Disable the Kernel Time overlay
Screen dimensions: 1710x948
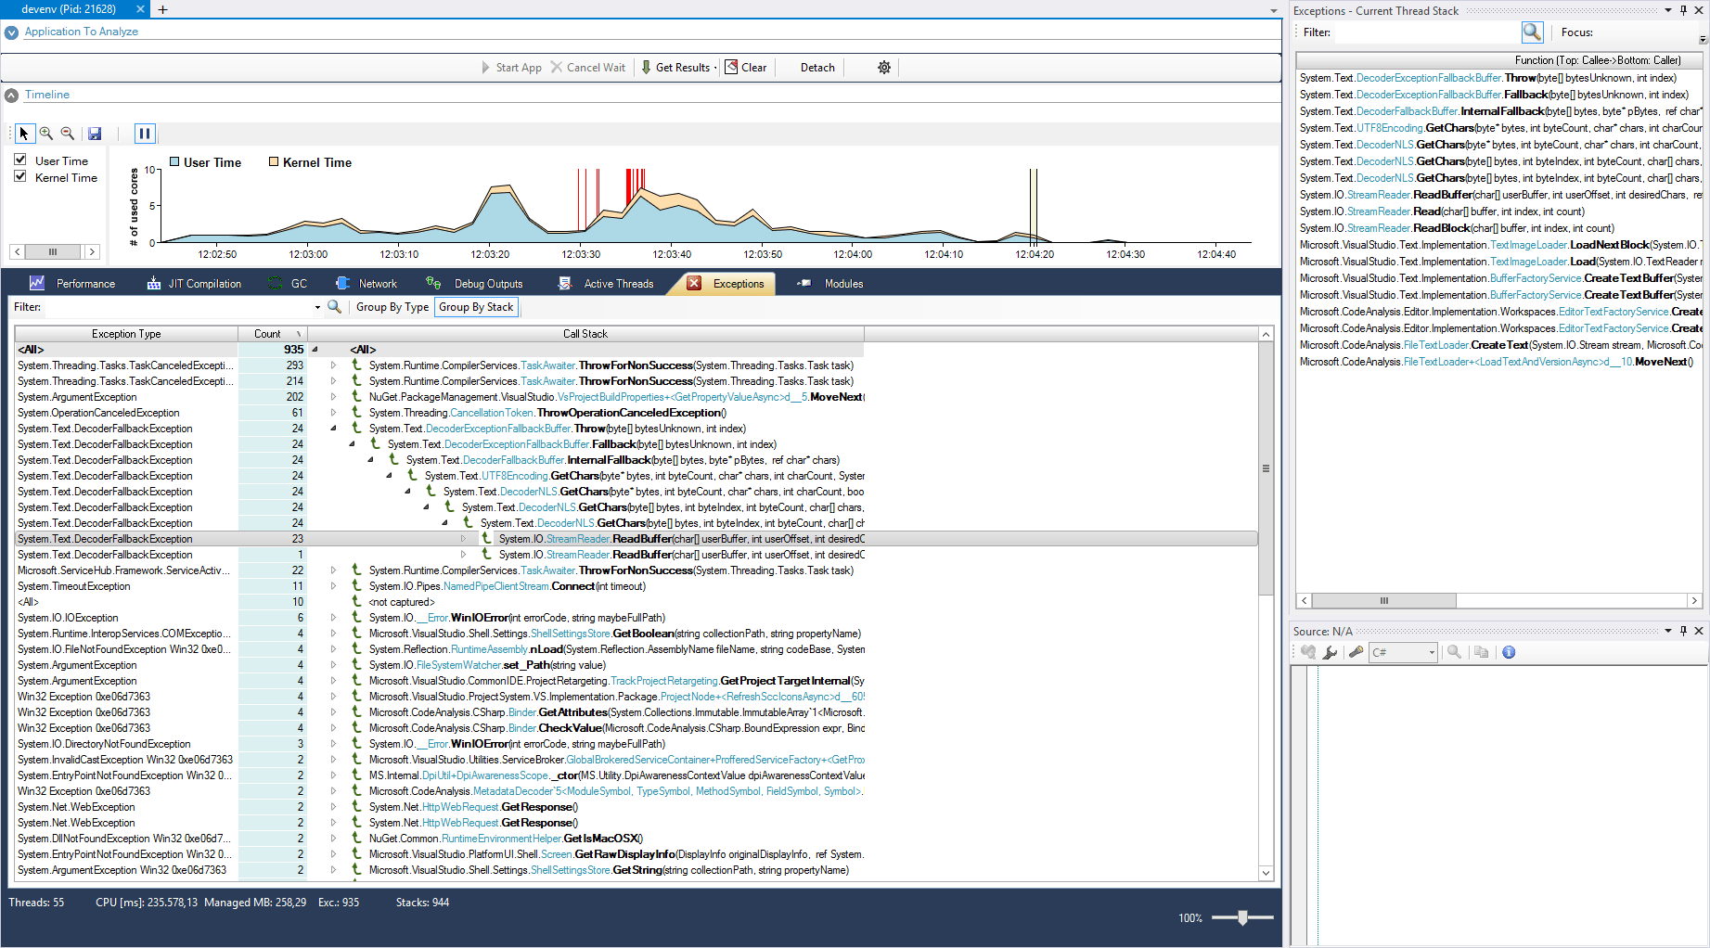tap(19, 176)
